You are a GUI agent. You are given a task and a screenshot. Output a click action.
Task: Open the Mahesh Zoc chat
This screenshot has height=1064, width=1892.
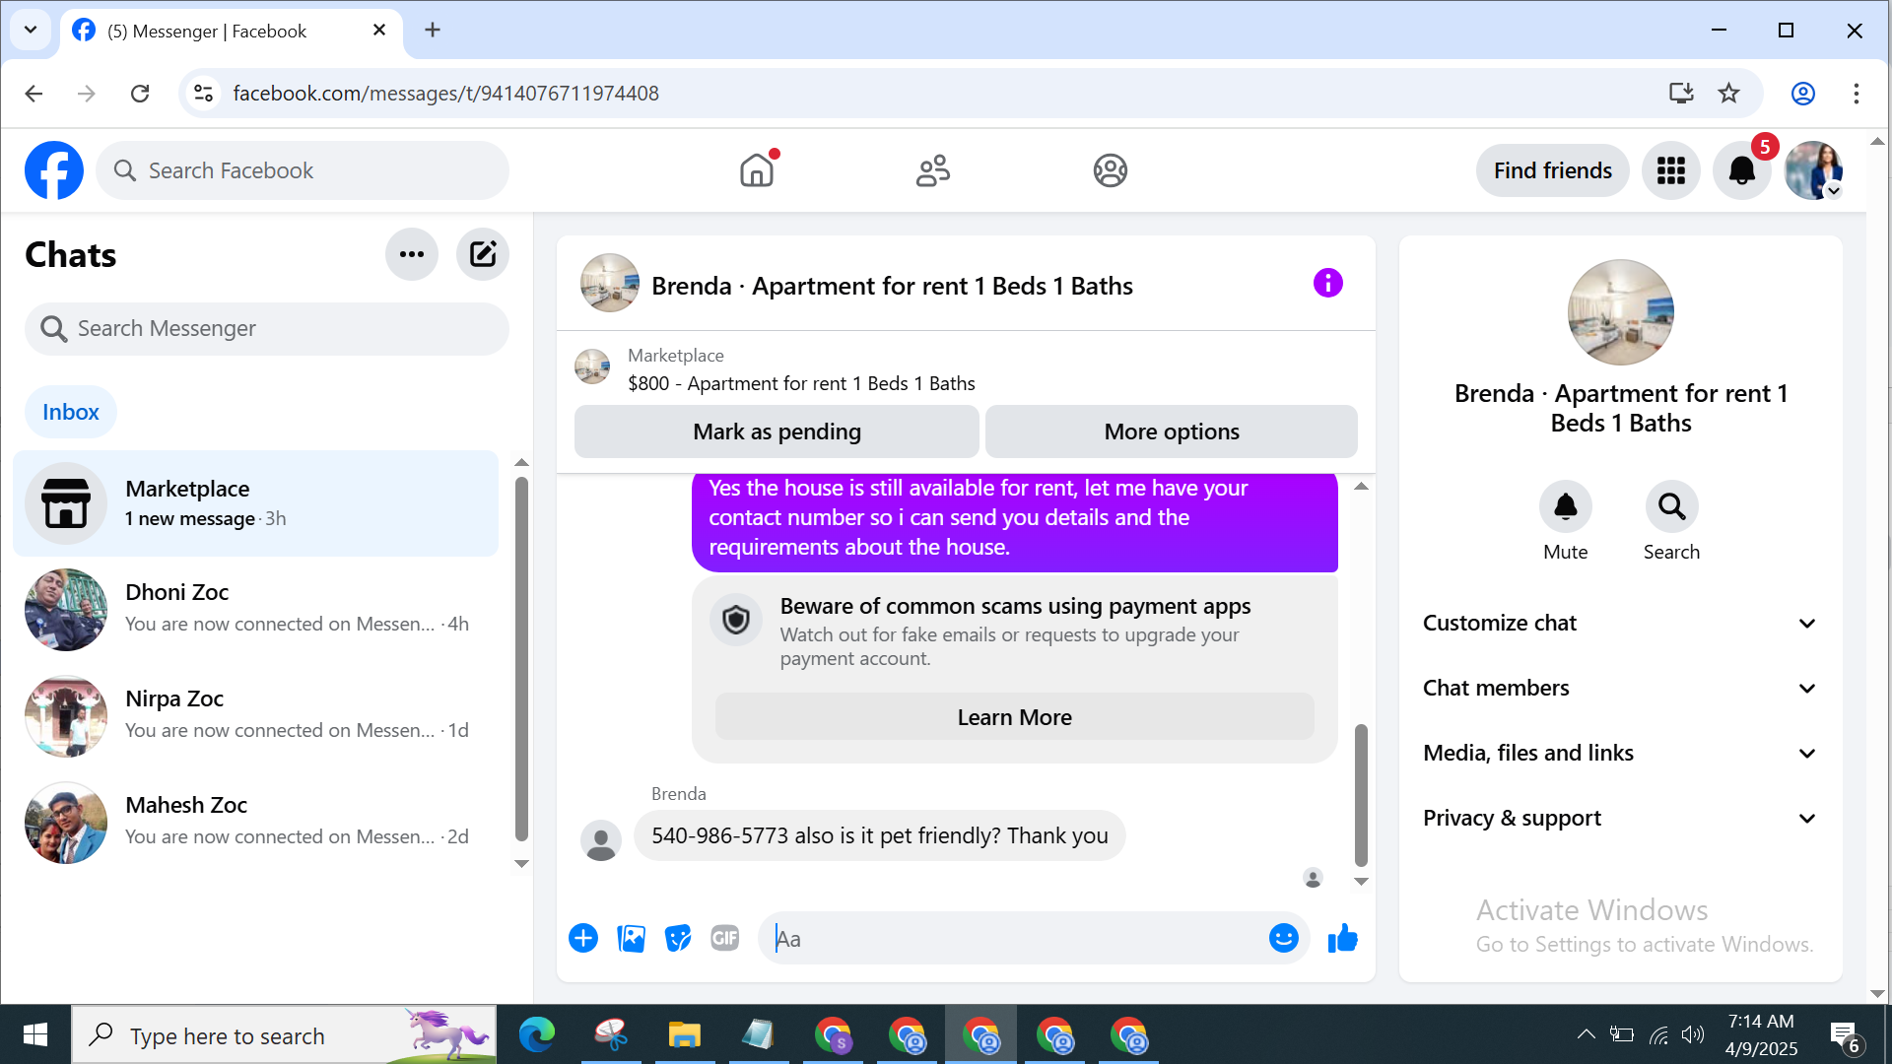256,822
